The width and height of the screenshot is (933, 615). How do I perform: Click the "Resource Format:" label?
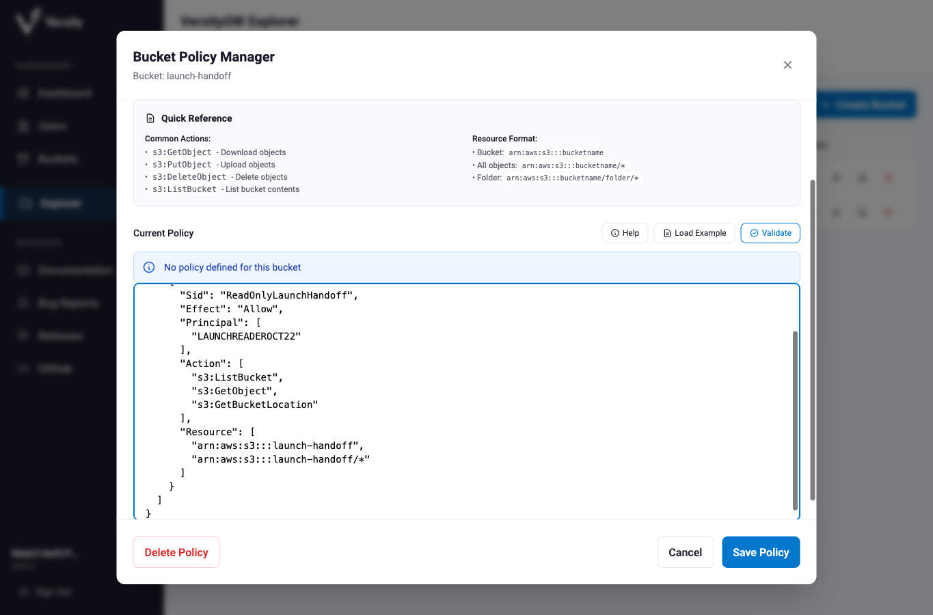[504, 139]
